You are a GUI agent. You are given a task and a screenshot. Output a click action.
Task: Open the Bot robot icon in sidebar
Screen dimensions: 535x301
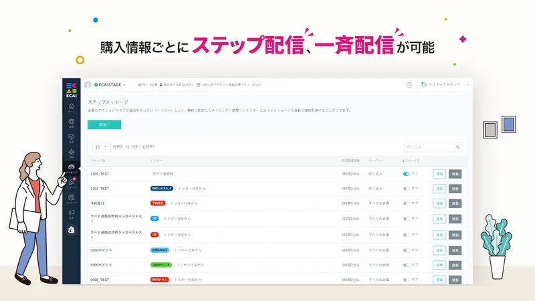pyautogui.click(x=72, y=153)
